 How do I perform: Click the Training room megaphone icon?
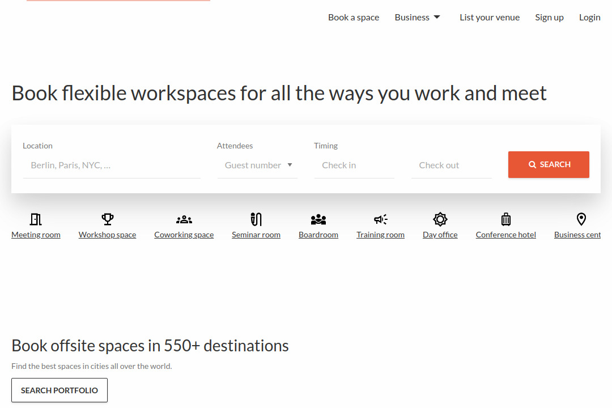(380, 219)
